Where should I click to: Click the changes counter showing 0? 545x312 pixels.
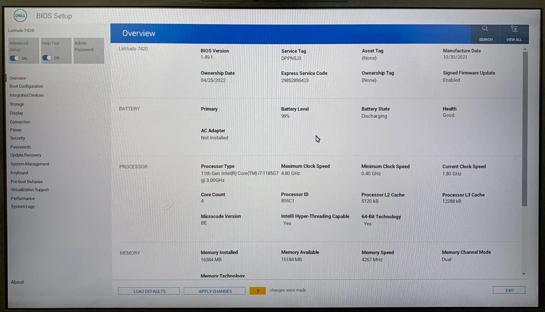click(x=258, y=291)
